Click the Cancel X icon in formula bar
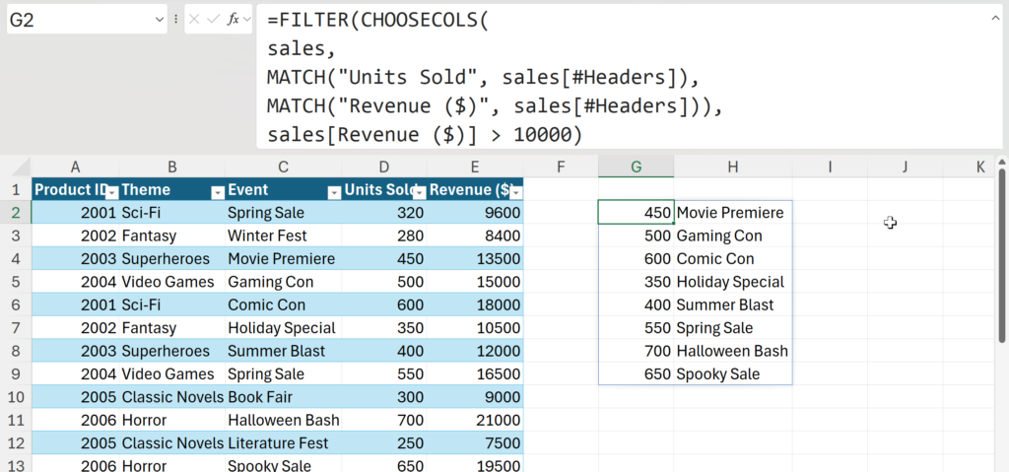Viewport: 1009px width, 472px height. click(195, 19)
